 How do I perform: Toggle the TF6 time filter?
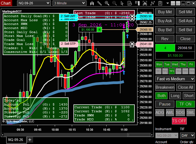[x=192, y=71]
